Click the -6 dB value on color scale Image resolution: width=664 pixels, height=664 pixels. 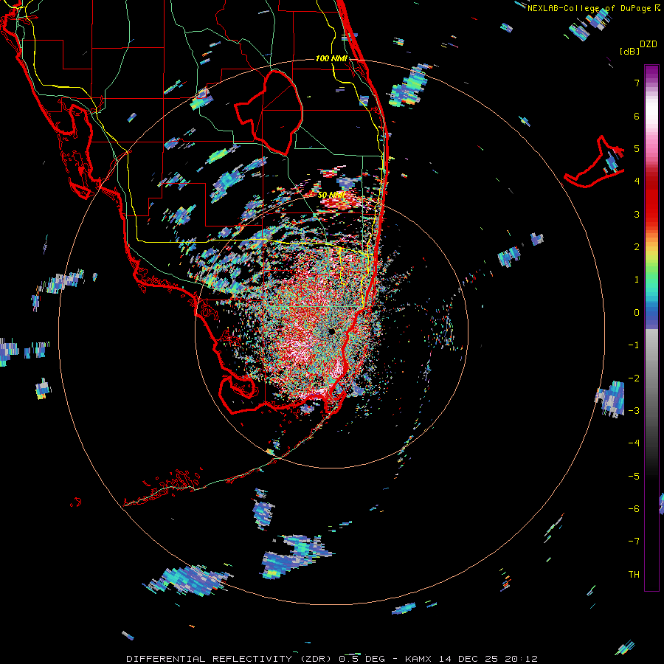pyautogui.click(x=634, y=509)
